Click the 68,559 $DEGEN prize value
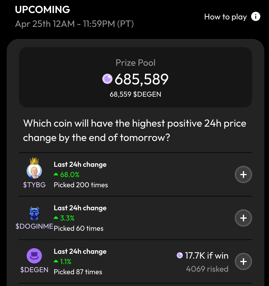 tap(135, 94)
